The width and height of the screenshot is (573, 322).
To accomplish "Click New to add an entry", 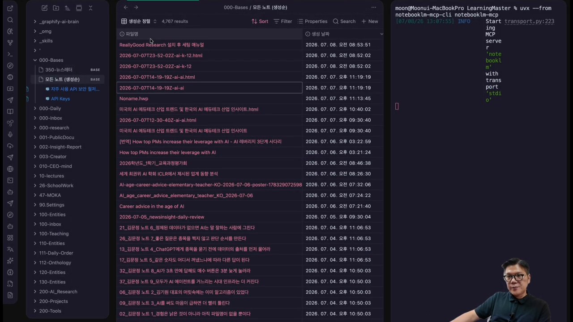I will 370,21.
